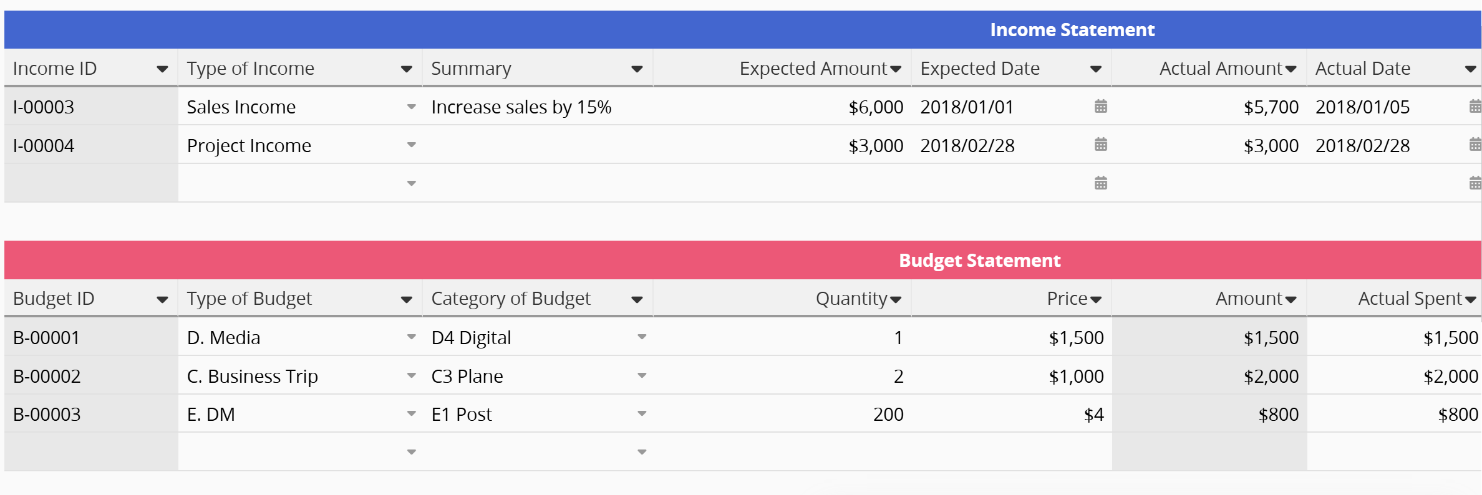This screenshot has width=1482, height=495.
Task: Select the I-00004 income ID cell
Action: click(x=91, y=145)
